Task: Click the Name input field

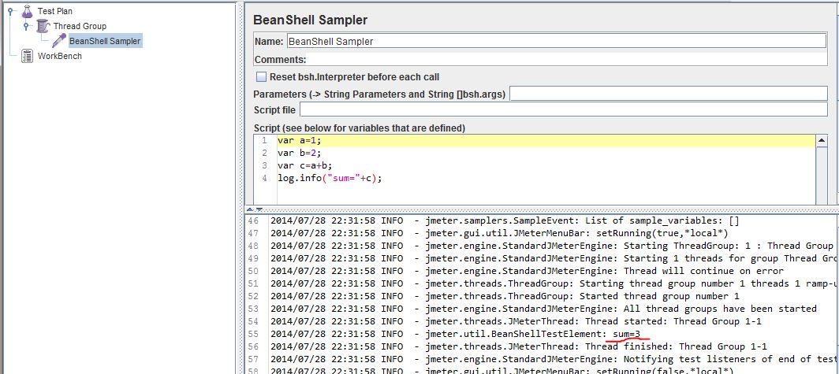Action: pos(557,41)
